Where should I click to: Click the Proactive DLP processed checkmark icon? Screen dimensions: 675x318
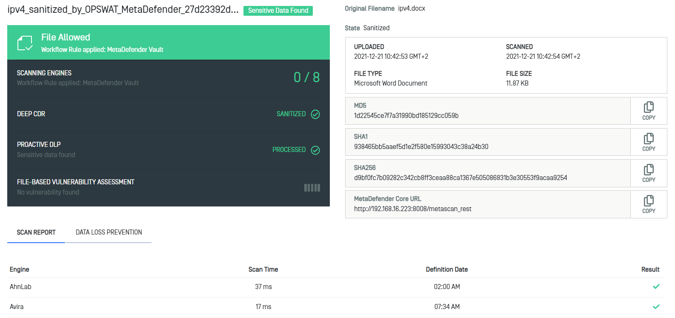[315, 150]
